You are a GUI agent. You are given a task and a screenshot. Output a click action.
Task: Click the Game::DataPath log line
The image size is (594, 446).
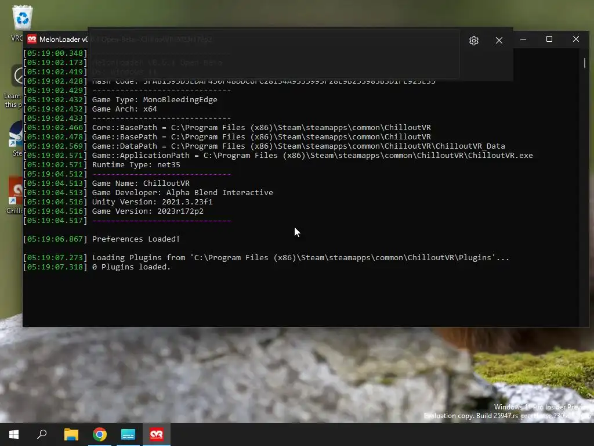(299, 146)
